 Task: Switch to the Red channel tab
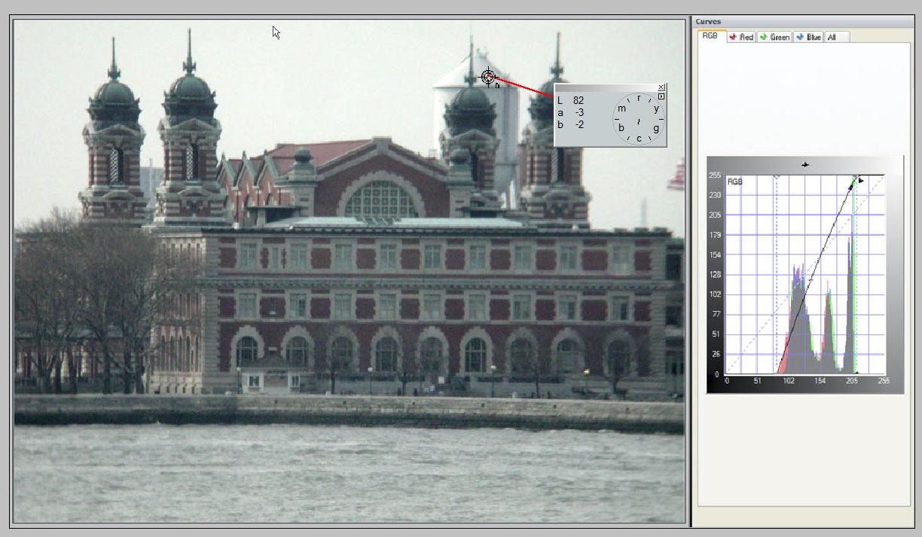point(741,37)
